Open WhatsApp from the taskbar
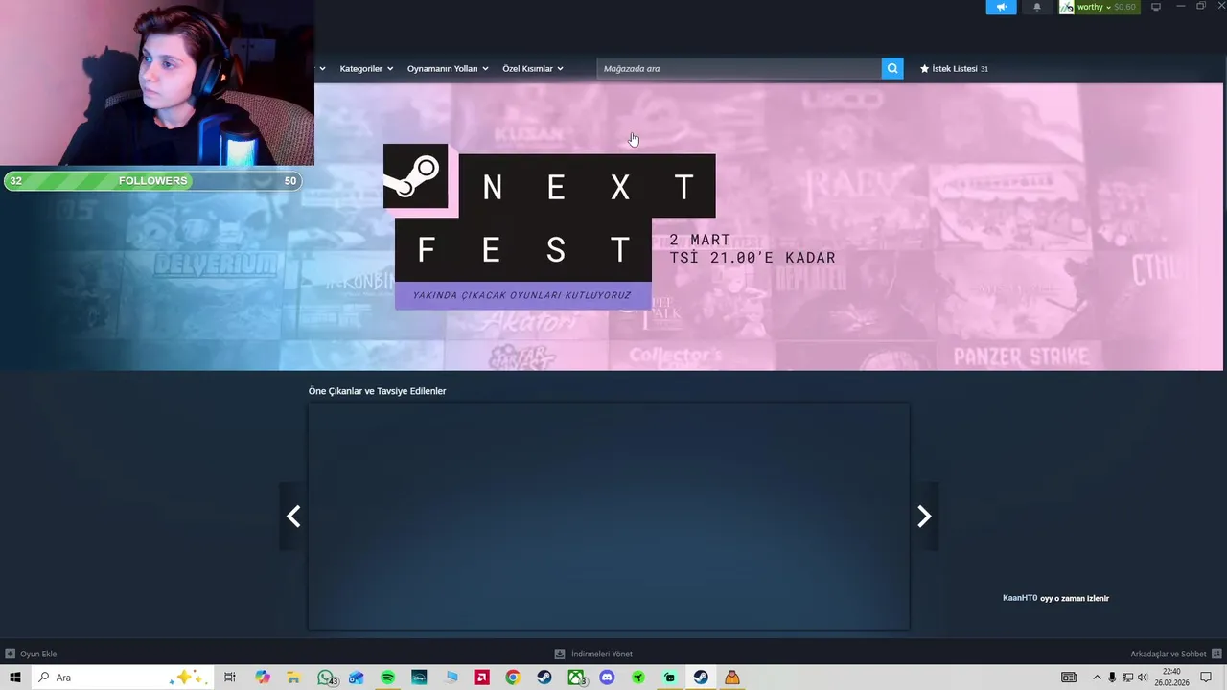The height and width of the screenshot is (690, 1227). tap(326, 678)
